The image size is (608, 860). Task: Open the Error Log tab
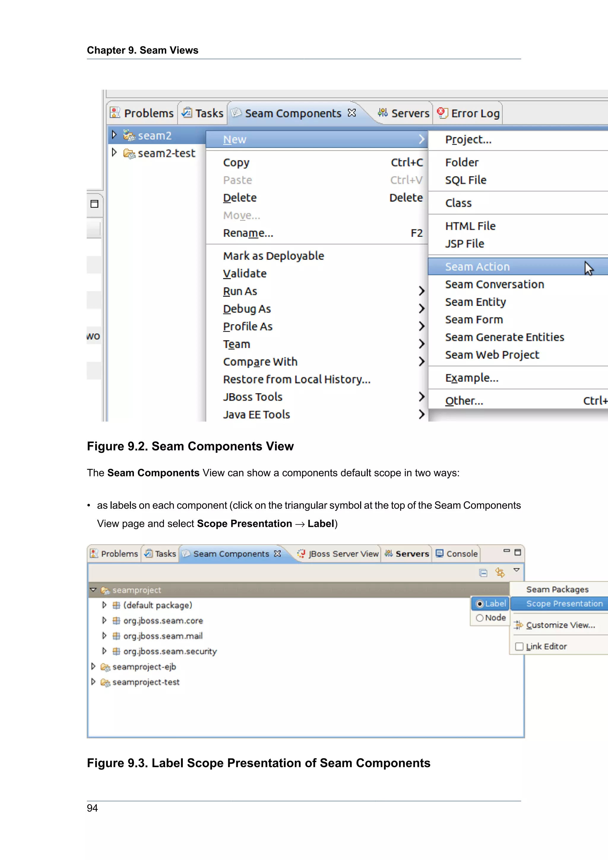468,113
